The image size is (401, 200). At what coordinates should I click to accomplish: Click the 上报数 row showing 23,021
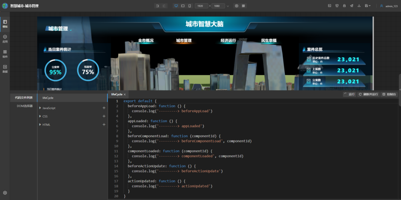pyautogui.click(x=335, y=70)
